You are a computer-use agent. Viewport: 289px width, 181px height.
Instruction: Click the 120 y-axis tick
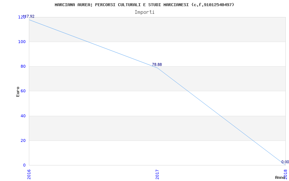[22, 17]
